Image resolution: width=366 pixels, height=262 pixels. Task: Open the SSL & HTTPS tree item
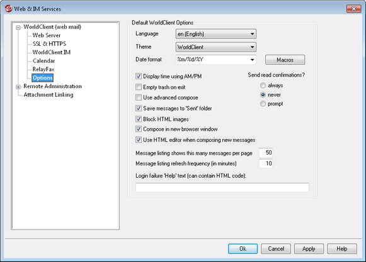(49, 44)
